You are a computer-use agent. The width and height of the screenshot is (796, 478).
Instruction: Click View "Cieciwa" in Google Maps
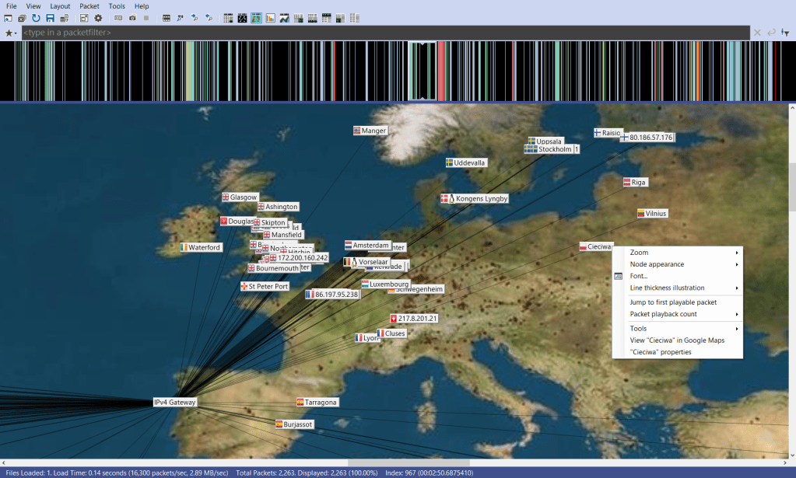click(677, 340)
